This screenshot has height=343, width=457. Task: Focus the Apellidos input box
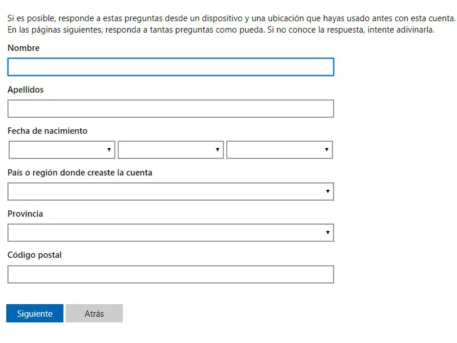(x=170, y=109)
